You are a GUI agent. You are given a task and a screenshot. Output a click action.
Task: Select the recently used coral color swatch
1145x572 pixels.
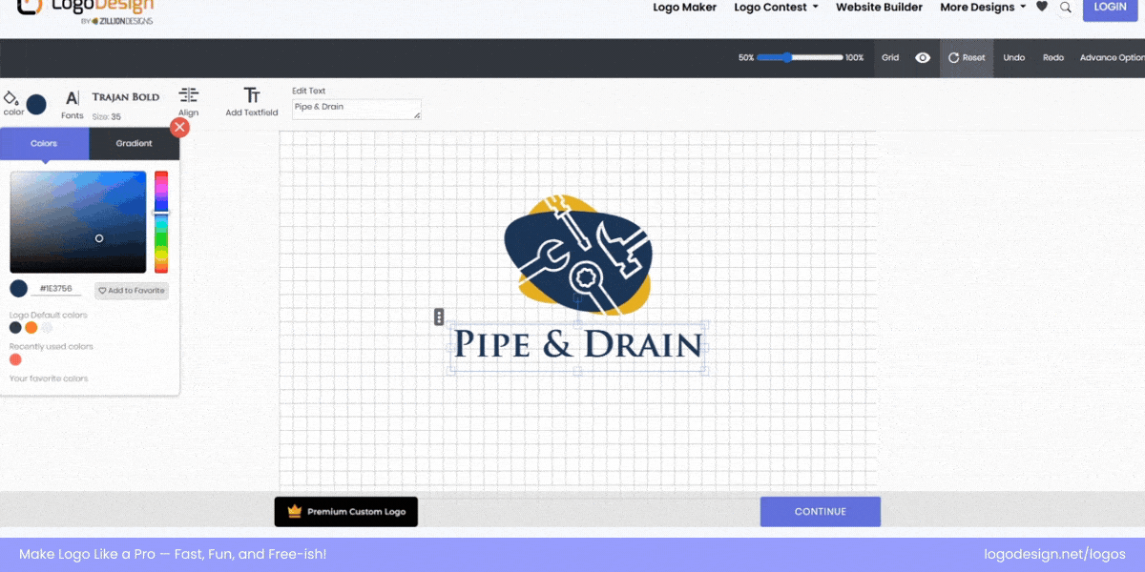(x=15, y=359)
